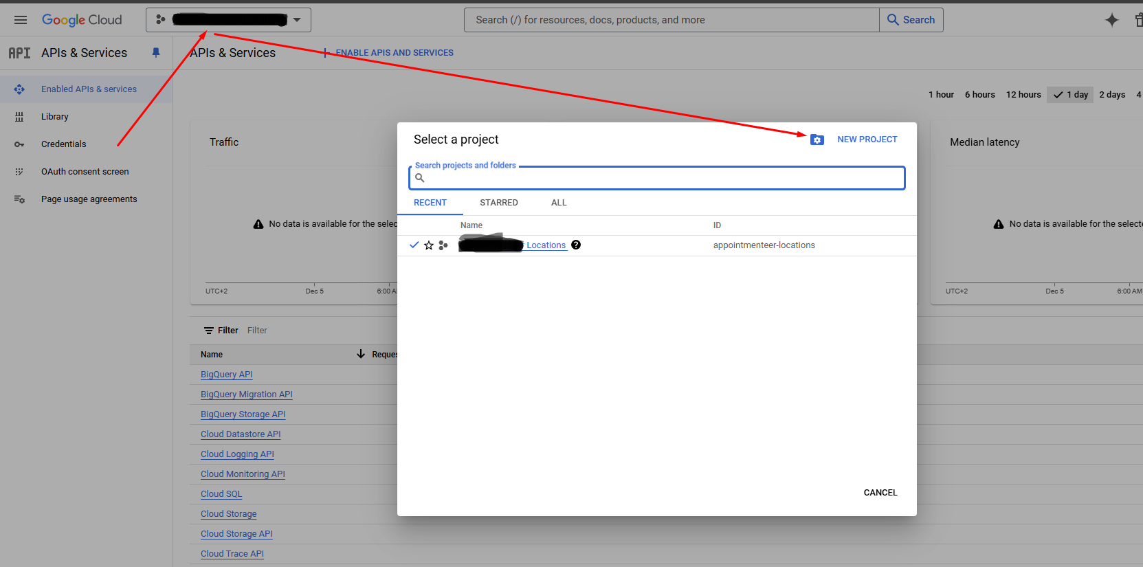The width and height of the screenshot is (1143, 567).
Task: Select the 12 hours time range
Action: coord(1023,95)
